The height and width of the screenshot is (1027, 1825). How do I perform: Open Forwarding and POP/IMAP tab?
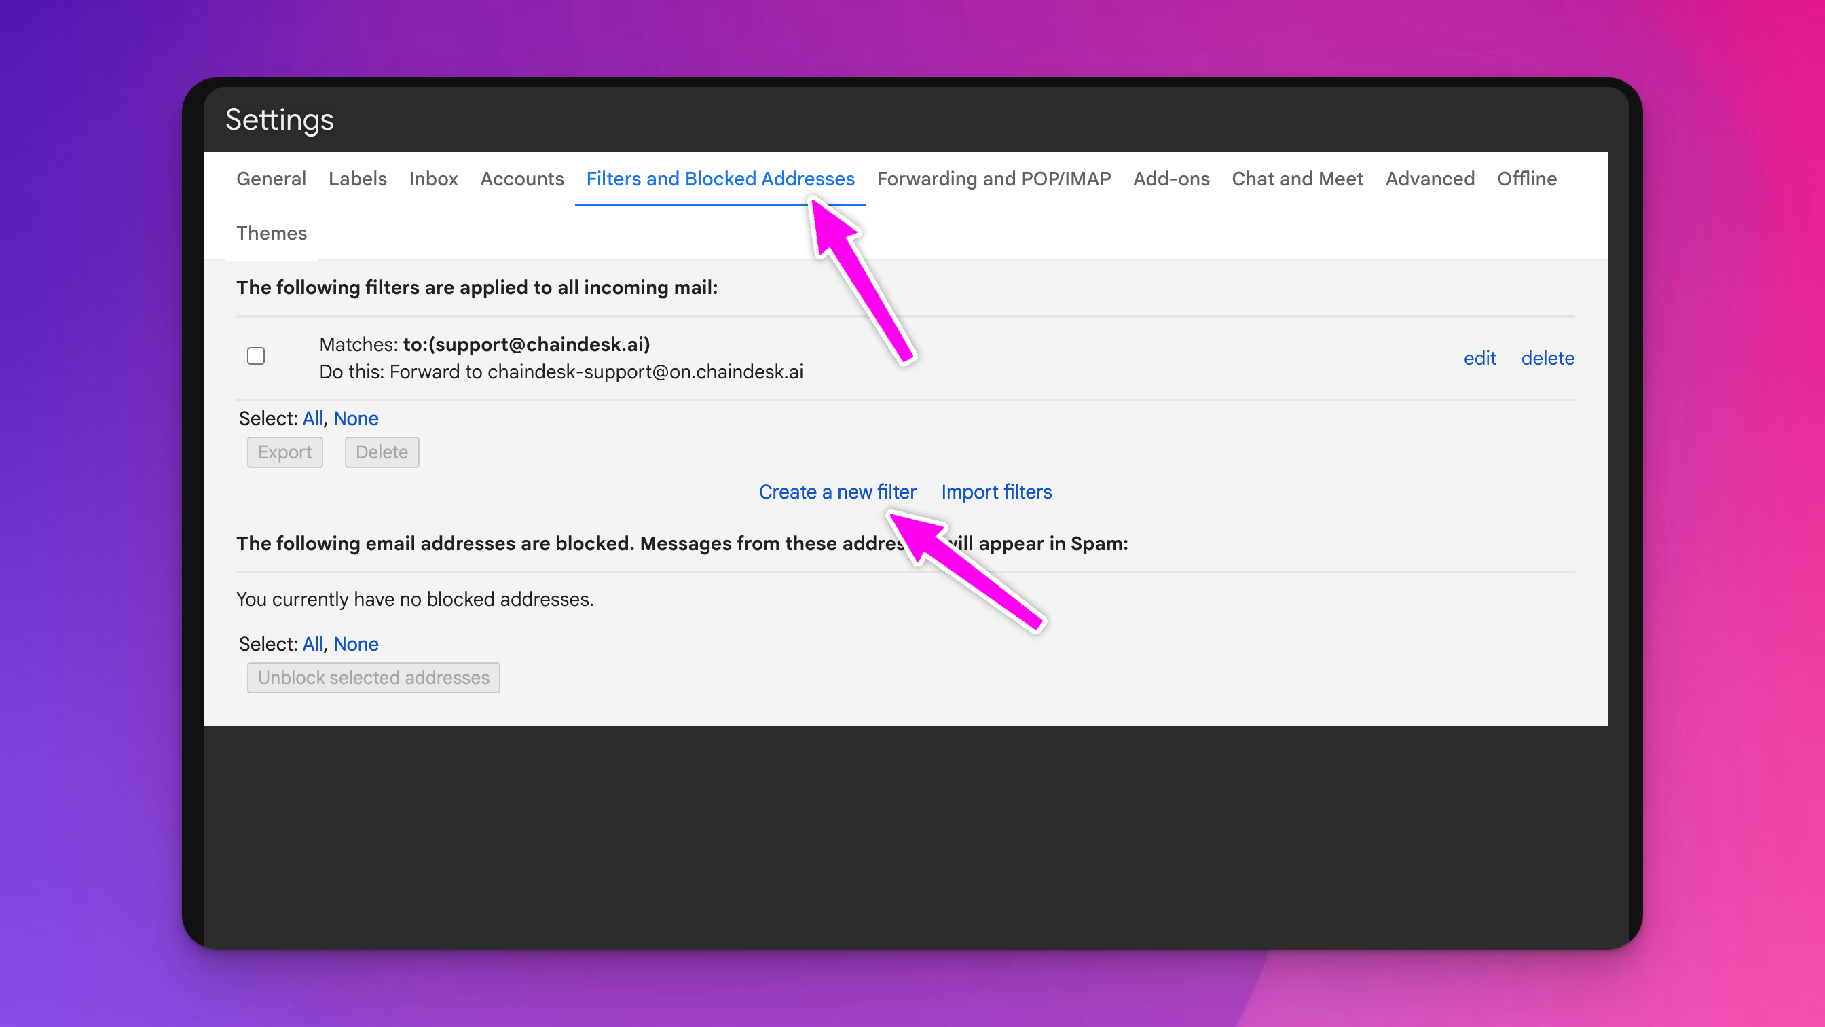point(993,179)
